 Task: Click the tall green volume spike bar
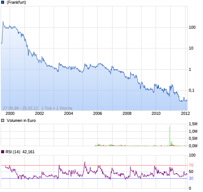169,136
